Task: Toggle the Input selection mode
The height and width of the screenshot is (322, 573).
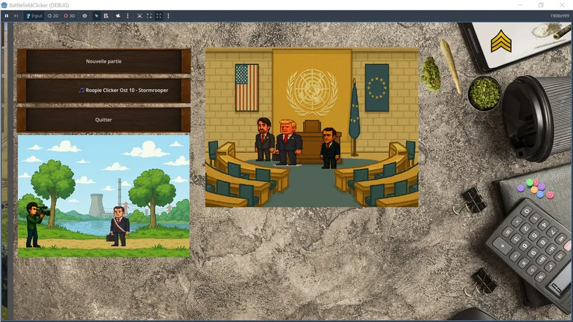Action: point(34,15)
